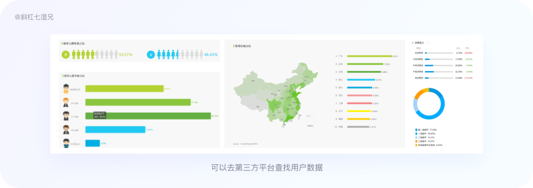Click the 中高消费者 progress bar
This screenshot has width=533, height=188.
click(439, 72)
